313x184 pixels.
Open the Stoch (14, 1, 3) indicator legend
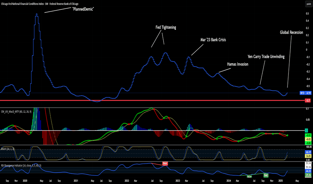pyautogui.click(x=8, y=149)
